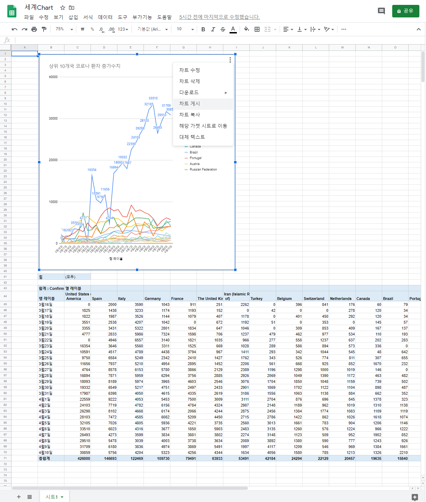Image resolution: width=426 pixels, height=502 pixels.
Task: Expand merge cells dropdown arrow
Action: point(275,29)
